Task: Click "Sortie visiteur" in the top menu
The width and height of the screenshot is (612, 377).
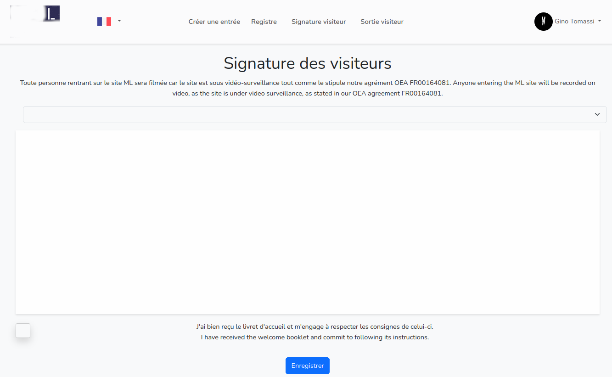Action: 382,21
